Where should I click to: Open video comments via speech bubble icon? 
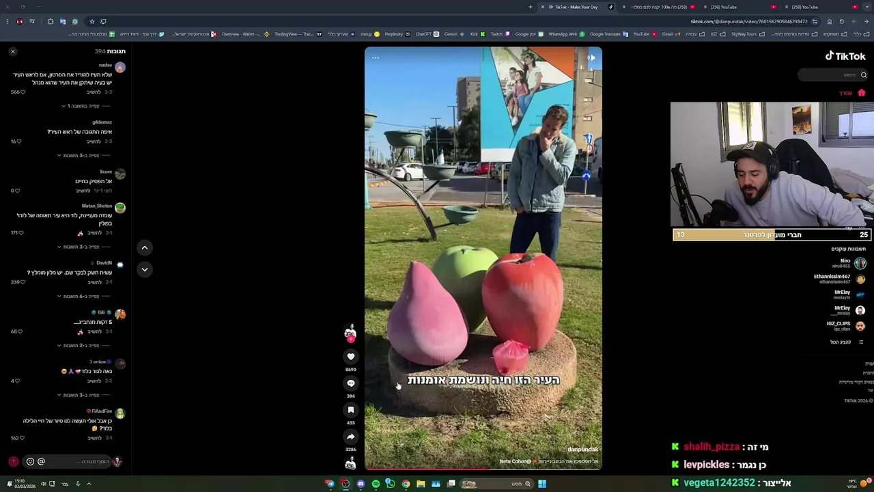point(351,383)
